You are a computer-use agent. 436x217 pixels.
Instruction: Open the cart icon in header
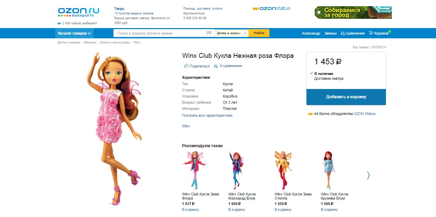click(371, 33)
